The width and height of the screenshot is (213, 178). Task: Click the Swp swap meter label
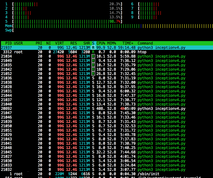pos(8,30)
